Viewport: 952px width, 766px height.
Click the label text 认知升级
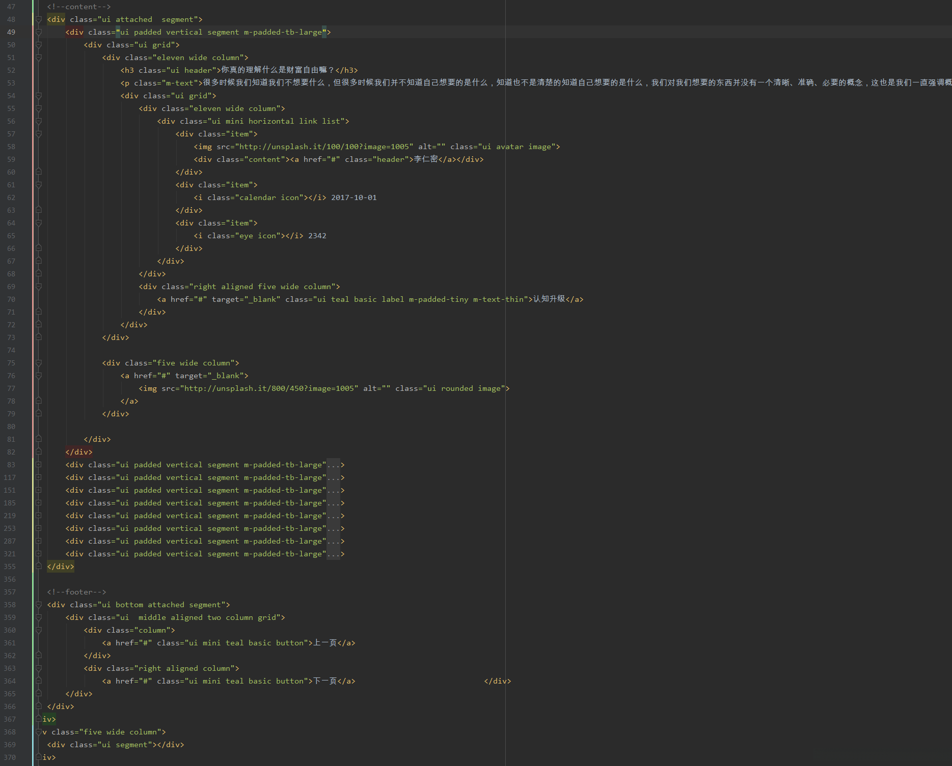549,299
